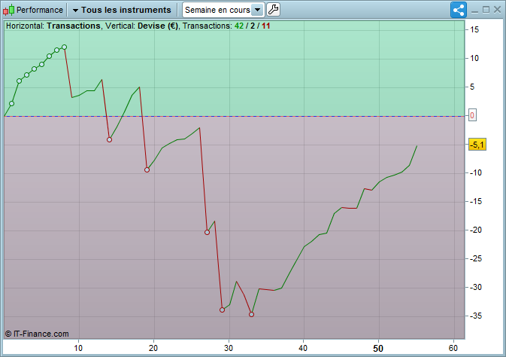The image size is (506, 357).
Task: Click the yellow -5,1 value label
Action: 477,145
